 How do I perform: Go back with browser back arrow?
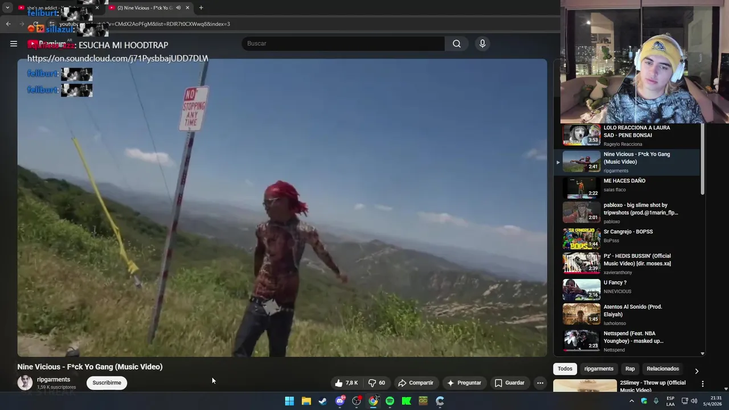pyautogui.click(x=8, y=24)
